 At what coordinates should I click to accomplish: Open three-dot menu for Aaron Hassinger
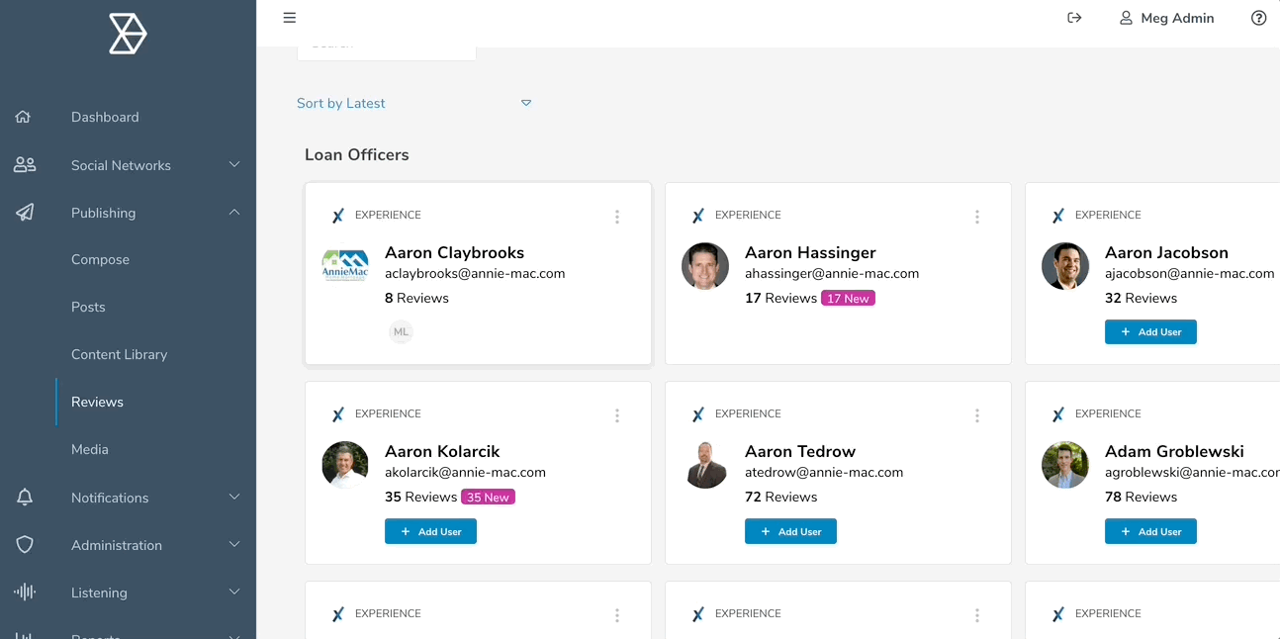click(x=977, y=217)
